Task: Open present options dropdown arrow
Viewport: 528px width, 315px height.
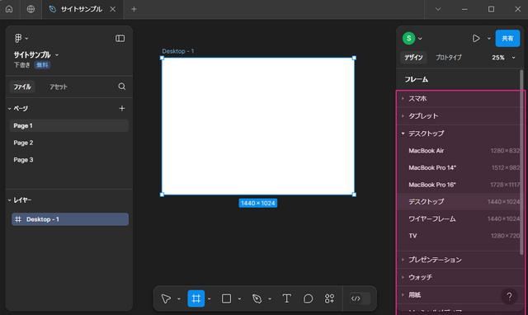Action: tap(489, 39)
